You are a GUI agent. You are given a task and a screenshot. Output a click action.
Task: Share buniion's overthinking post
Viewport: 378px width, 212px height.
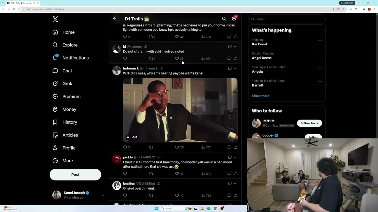(x=236, y=196)
